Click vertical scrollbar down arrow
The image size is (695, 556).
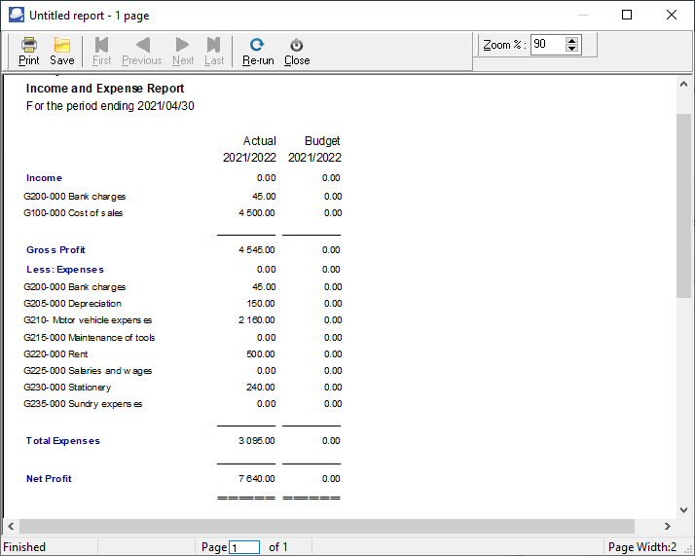click(683, 510)
